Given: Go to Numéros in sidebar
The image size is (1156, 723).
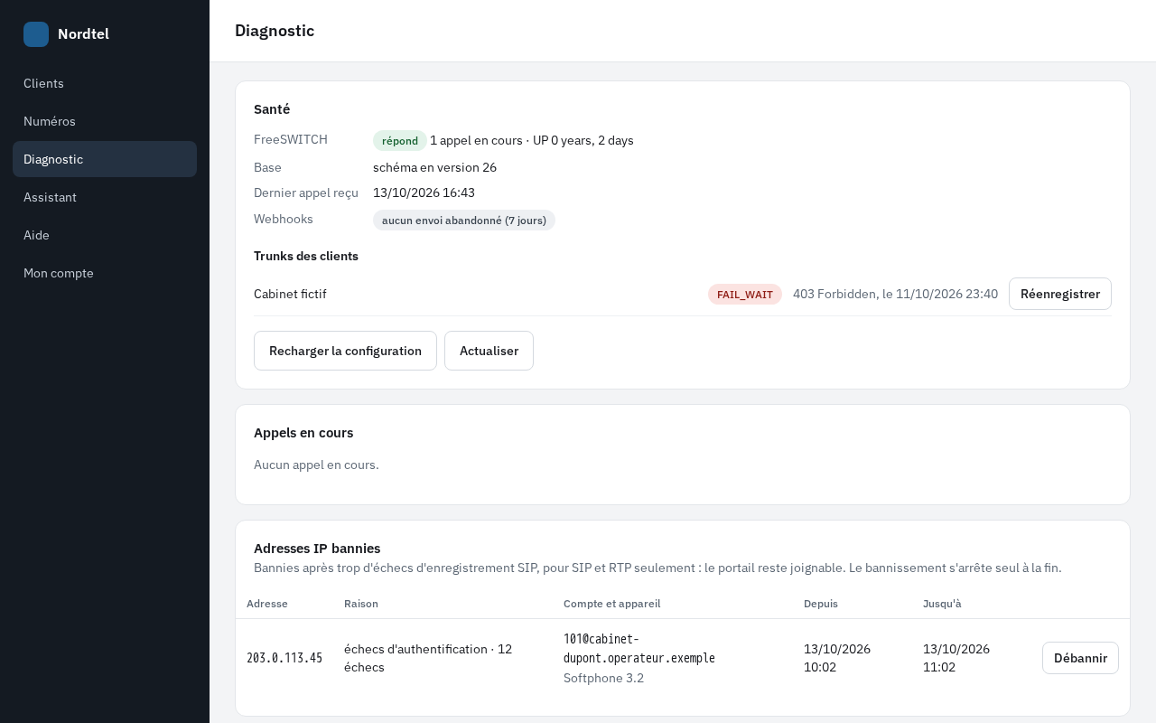Looking at the screenshot, I should point(105,121).
